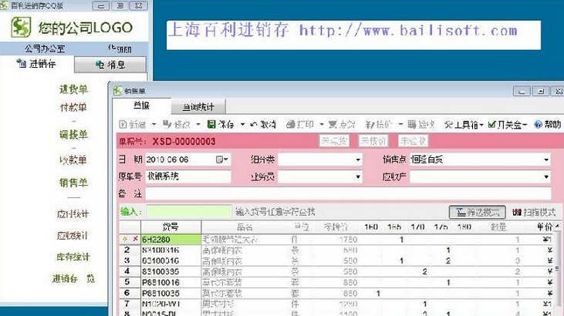Click the star marker icon in row 6H2280
This screenshot has width=564, height=316.
[x=125, y=239]
